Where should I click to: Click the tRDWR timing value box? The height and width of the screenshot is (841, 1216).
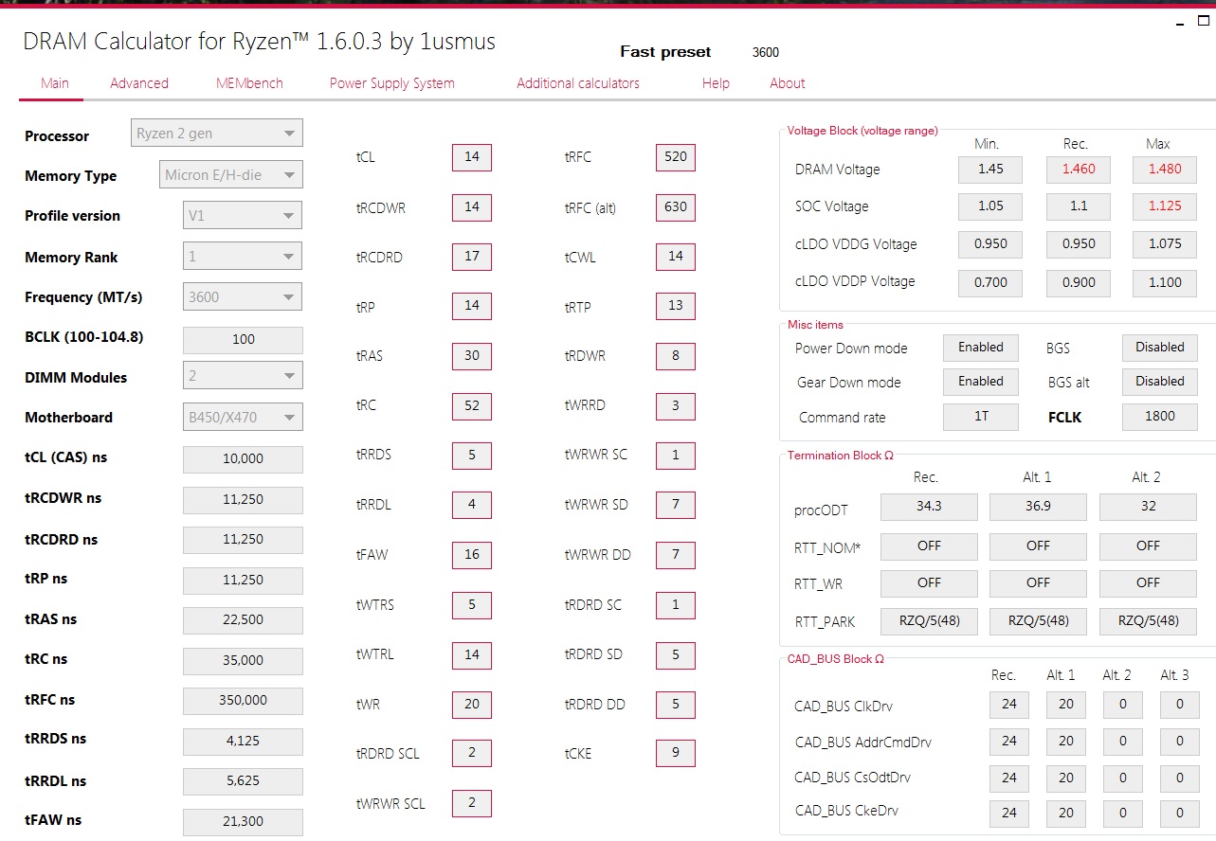coord(676,356)
